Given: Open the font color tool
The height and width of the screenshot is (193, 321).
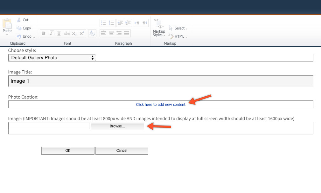Looking at the screenshot, I should click(92, 33).
